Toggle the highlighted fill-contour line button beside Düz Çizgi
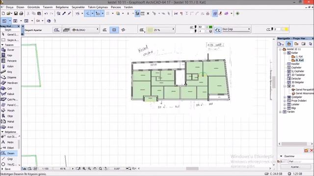This screenshot has width=314, height=176. pos(217,30)
